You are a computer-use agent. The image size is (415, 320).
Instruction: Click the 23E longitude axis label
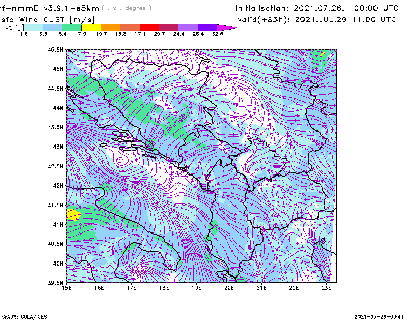[326, 288]
